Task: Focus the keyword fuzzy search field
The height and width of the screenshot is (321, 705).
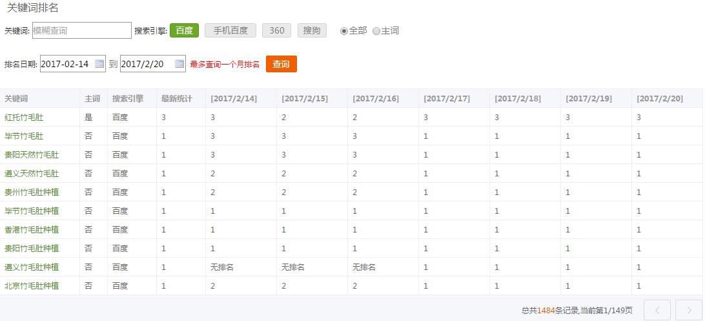Action: (x=81, y=30)
